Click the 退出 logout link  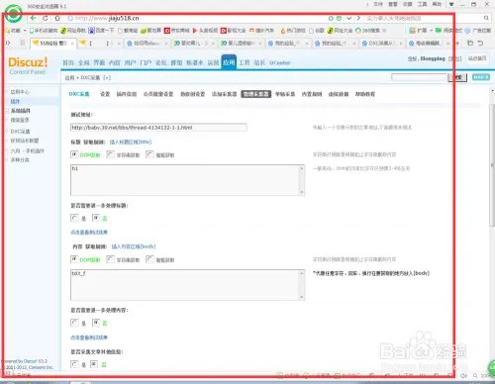click(455, 58)
